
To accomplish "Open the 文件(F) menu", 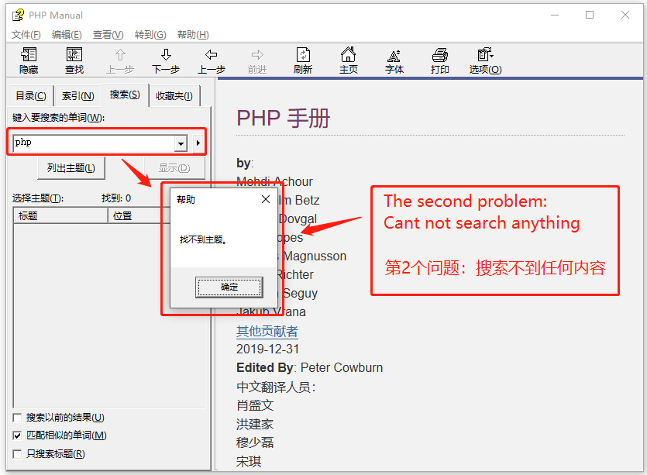I will (26, 35).
